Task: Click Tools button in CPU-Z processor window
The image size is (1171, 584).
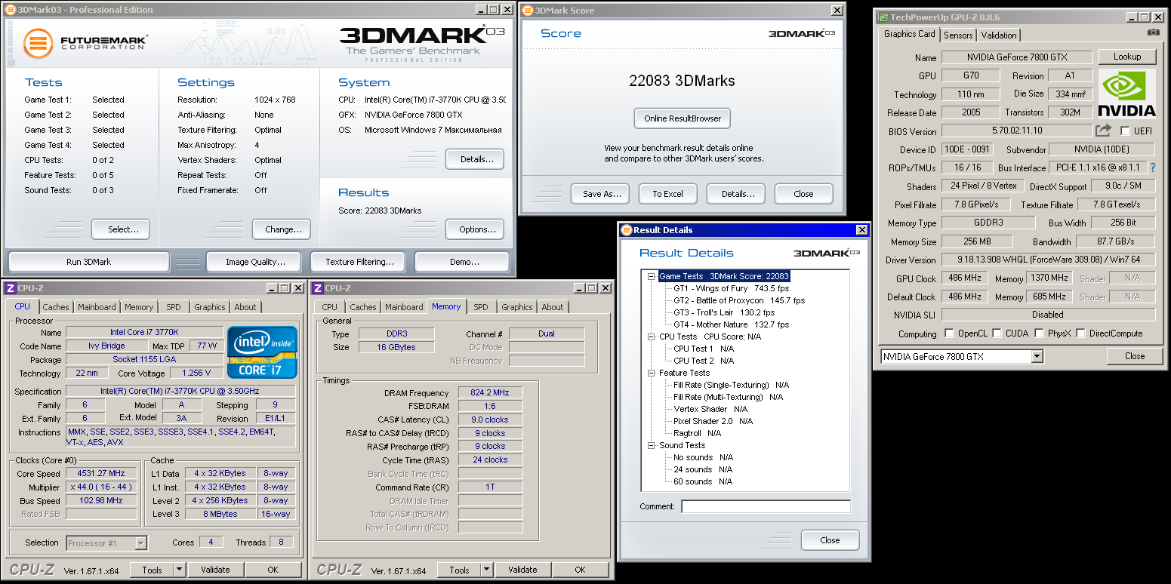Action: pos(152,570)
